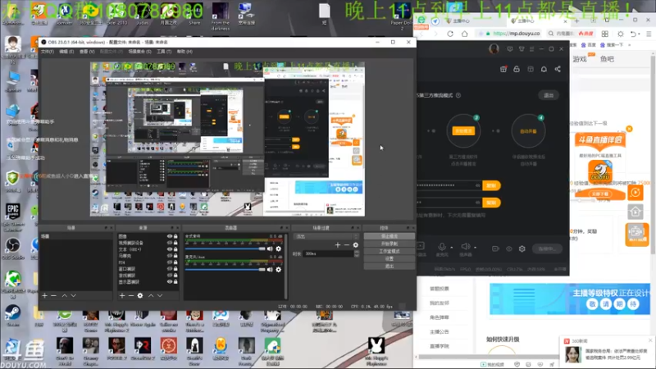Open the OBS 文件(F) menu
Image resolution: width=656 pixels, height=369 pixels.
tap(48, 52)
